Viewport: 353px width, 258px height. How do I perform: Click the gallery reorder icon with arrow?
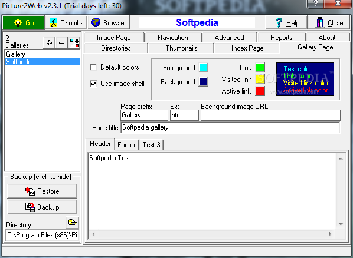pos(74,42)
